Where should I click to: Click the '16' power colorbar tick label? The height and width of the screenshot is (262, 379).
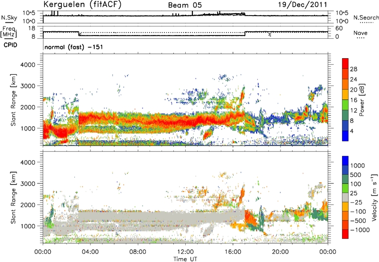(353, 100)
